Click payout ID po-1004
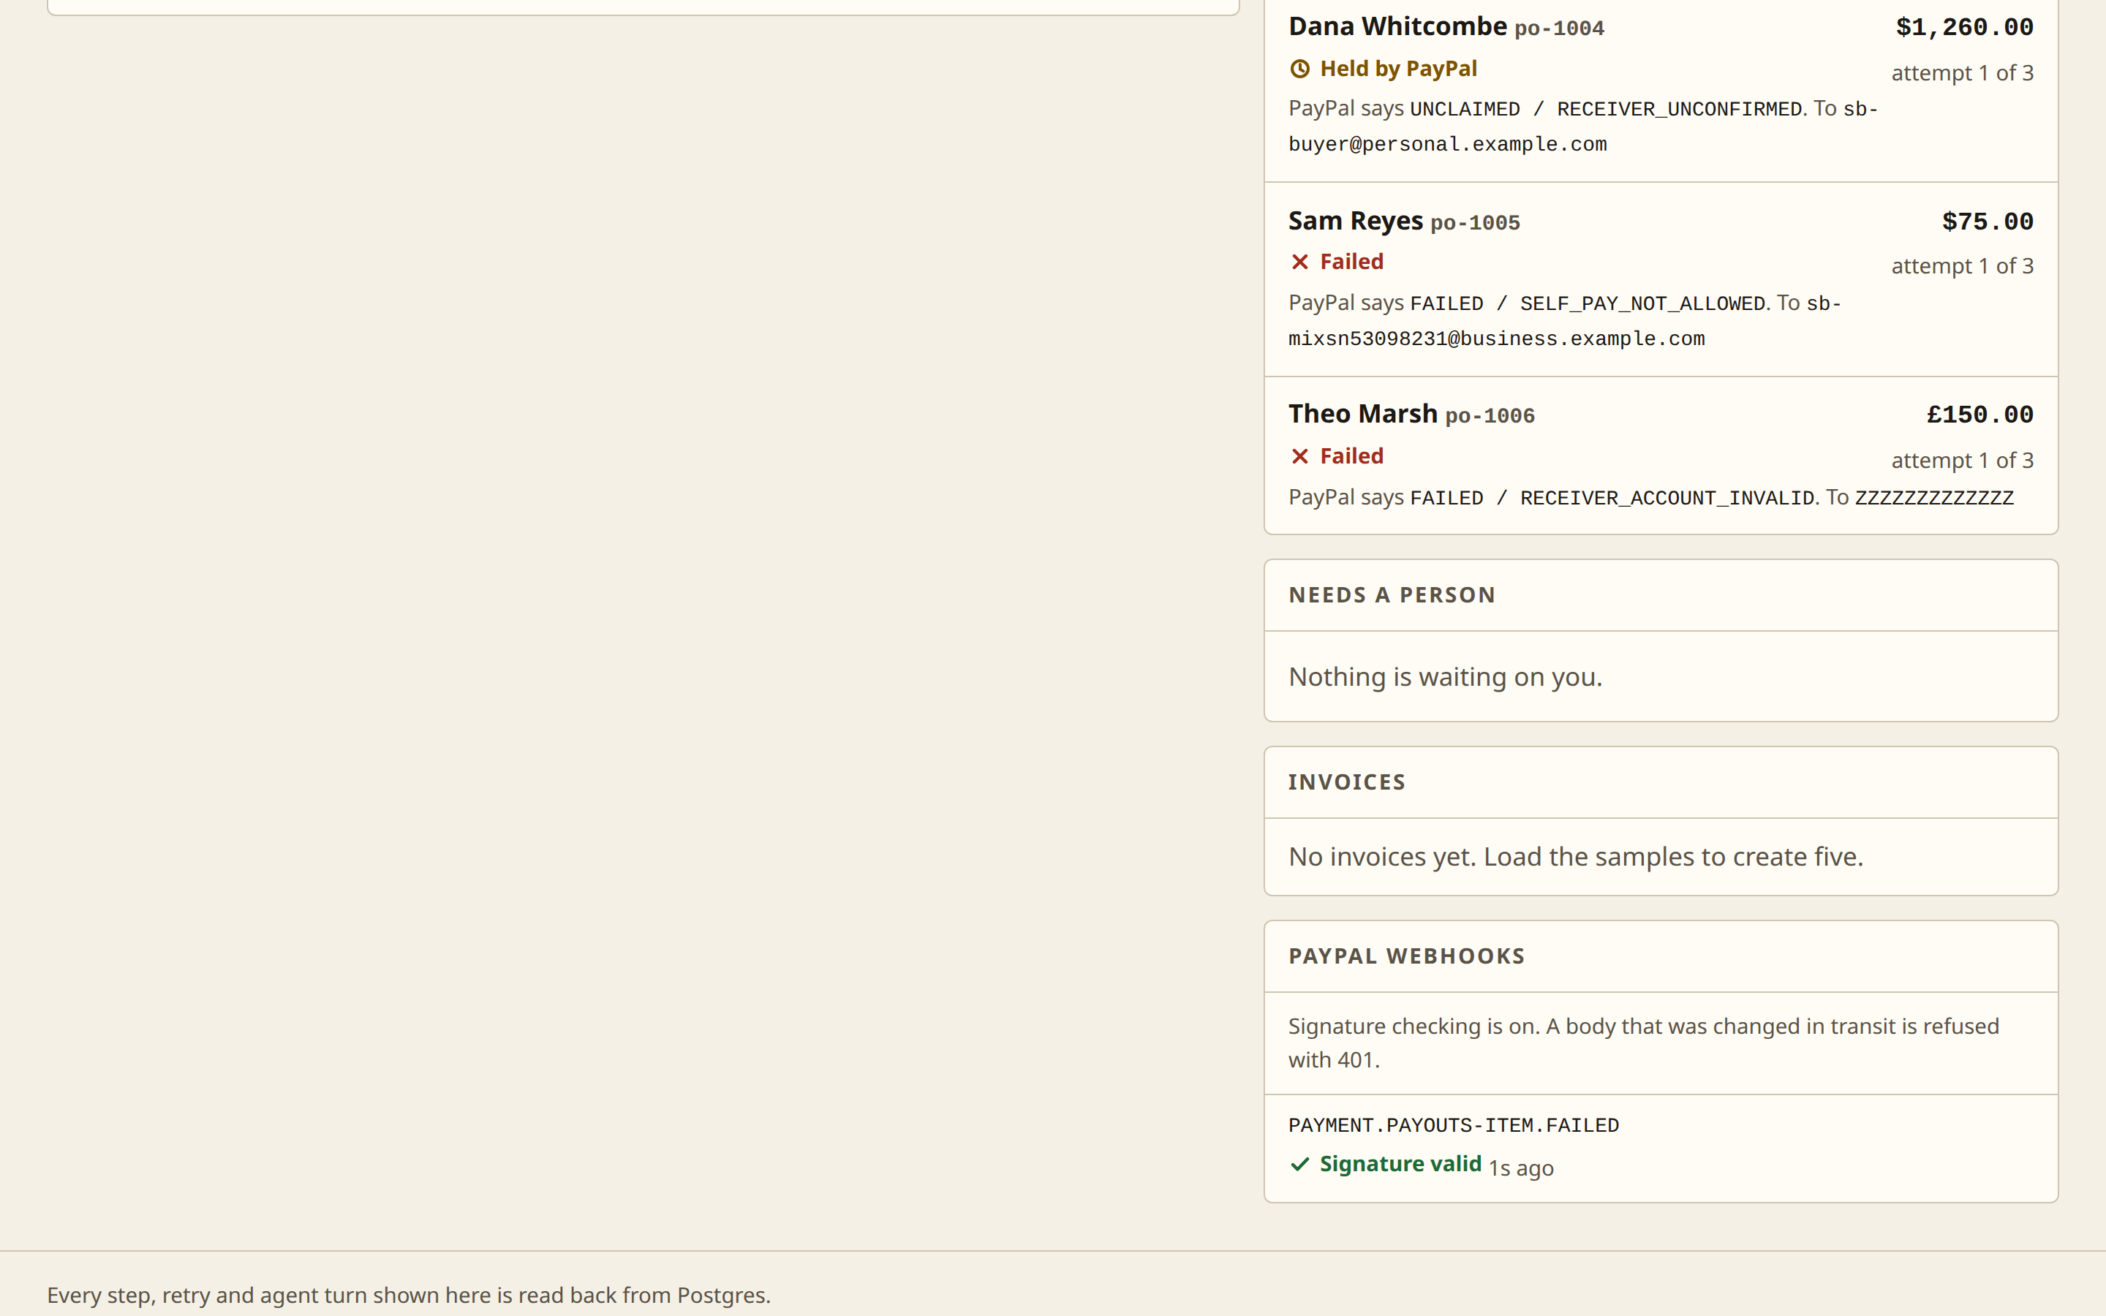This screenshot has height=1316, width=2106. click(x=1560, y=29)
